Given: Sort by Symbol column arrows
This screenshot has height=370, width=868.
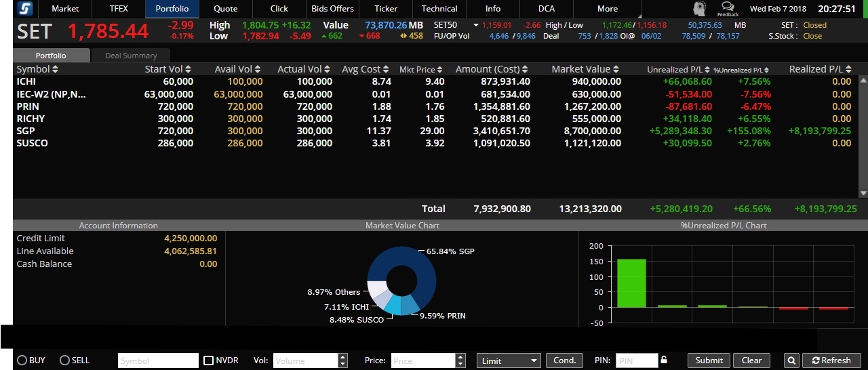Looking at the screenshot, I should point(55,70).
